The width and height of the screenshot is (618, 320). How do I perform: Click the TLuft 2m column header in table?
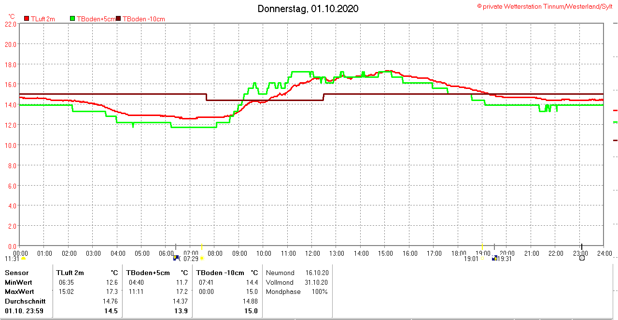(70, 273)
